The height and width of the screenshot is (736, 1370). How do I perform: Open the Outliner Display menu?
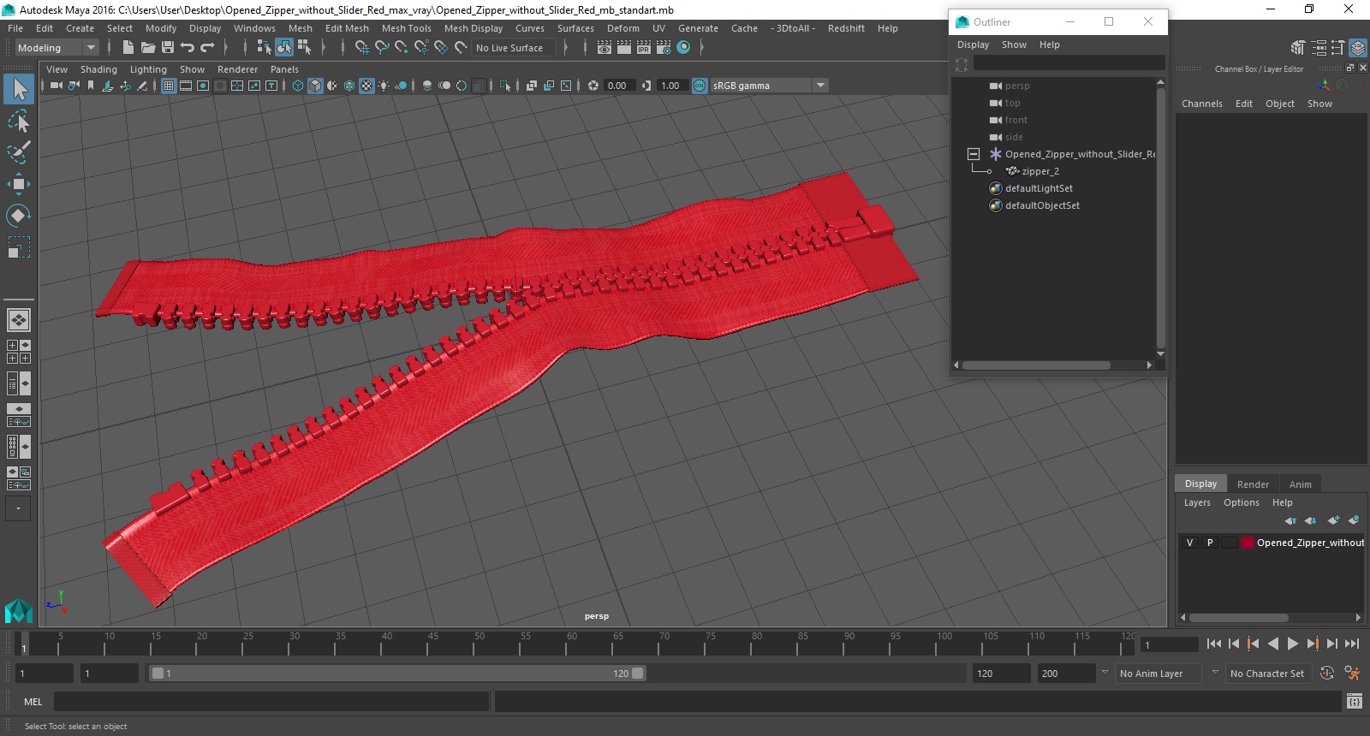973,45
